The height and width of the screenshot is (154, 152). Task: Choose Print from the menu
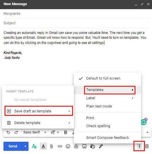107,118
